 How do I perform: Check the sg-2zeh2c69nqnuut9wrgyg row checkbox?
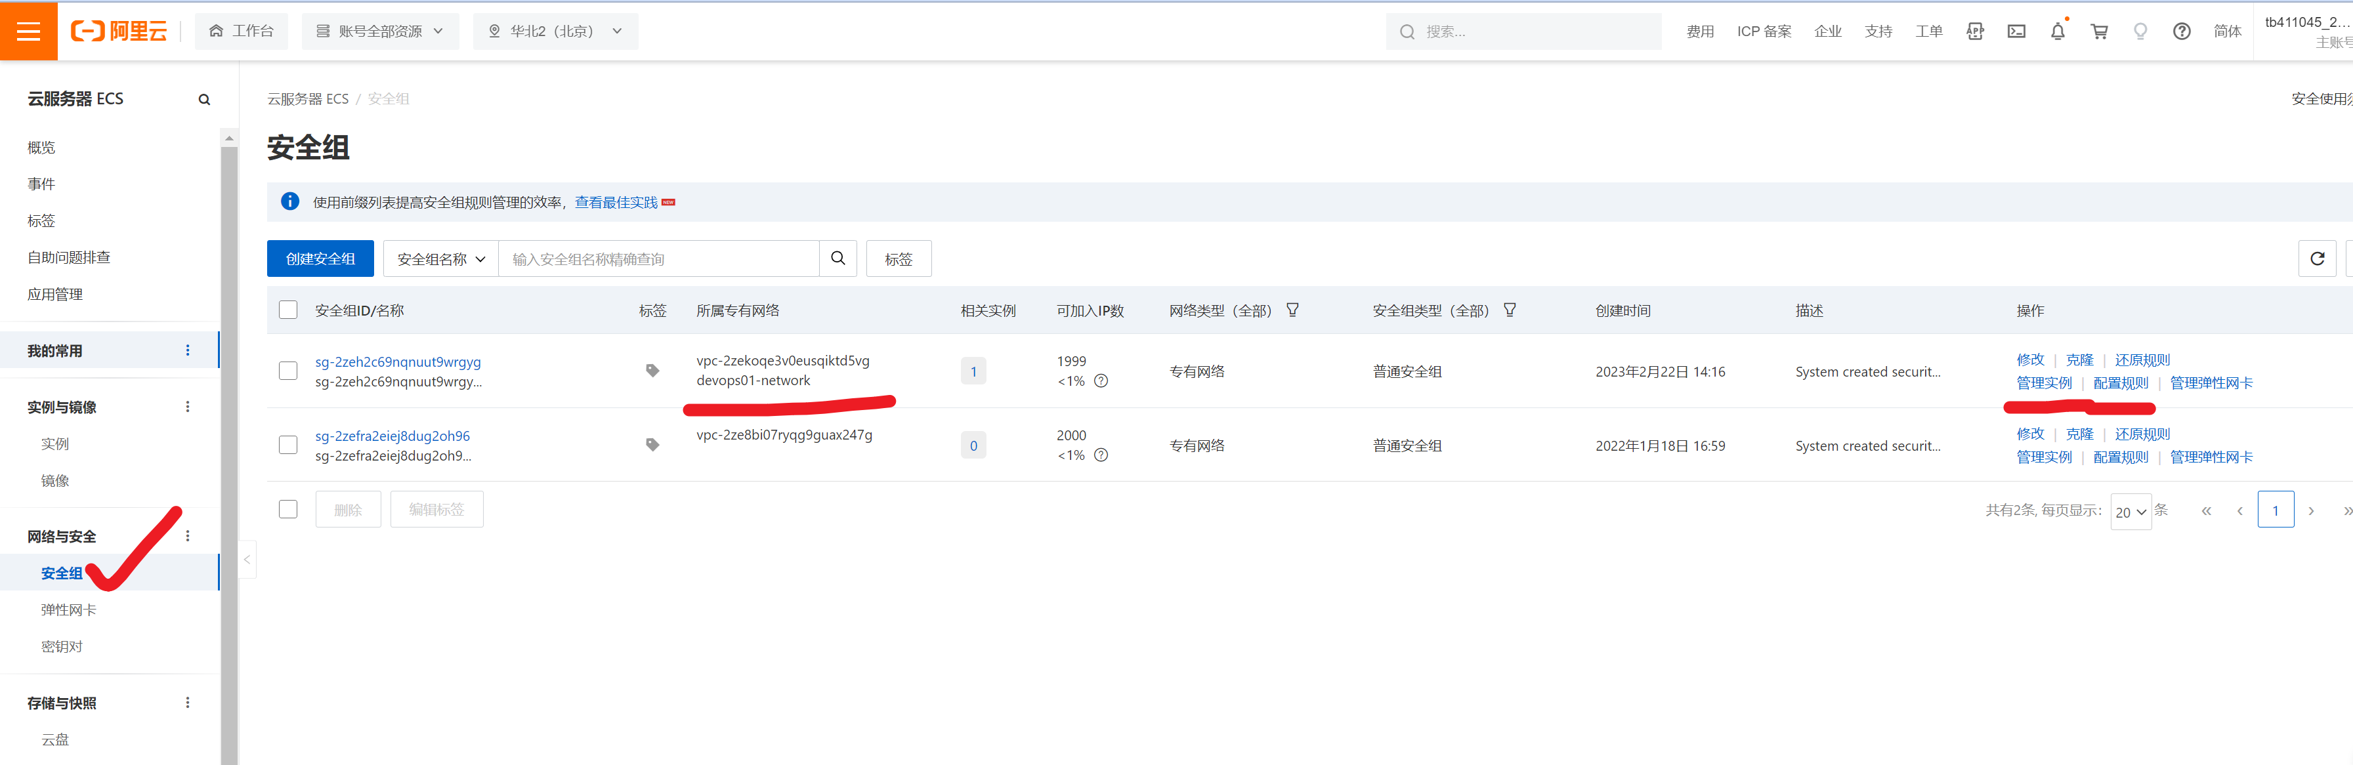tap(287, 371)
